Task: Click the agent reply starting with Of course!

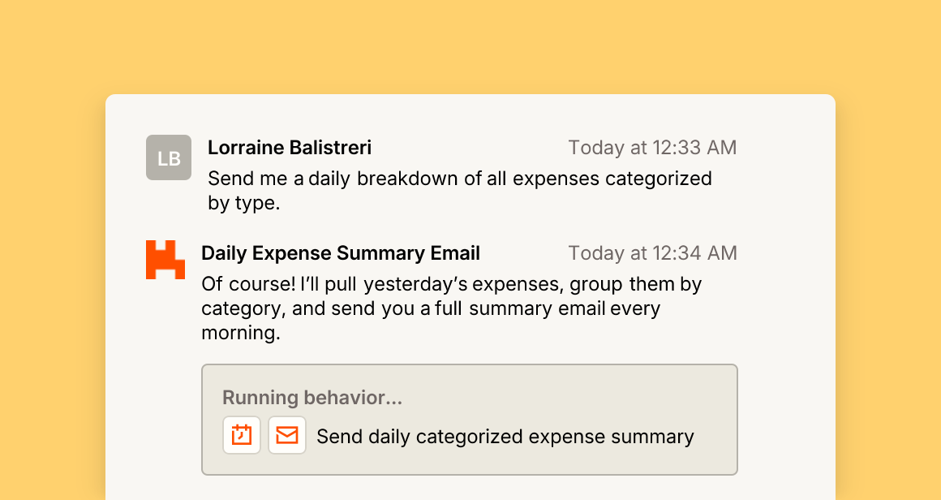Action: pos(451,308)
